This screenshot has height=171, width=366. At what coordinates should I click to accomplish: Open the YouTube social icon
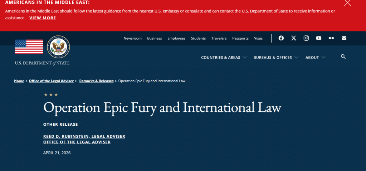tap(319, 38)
